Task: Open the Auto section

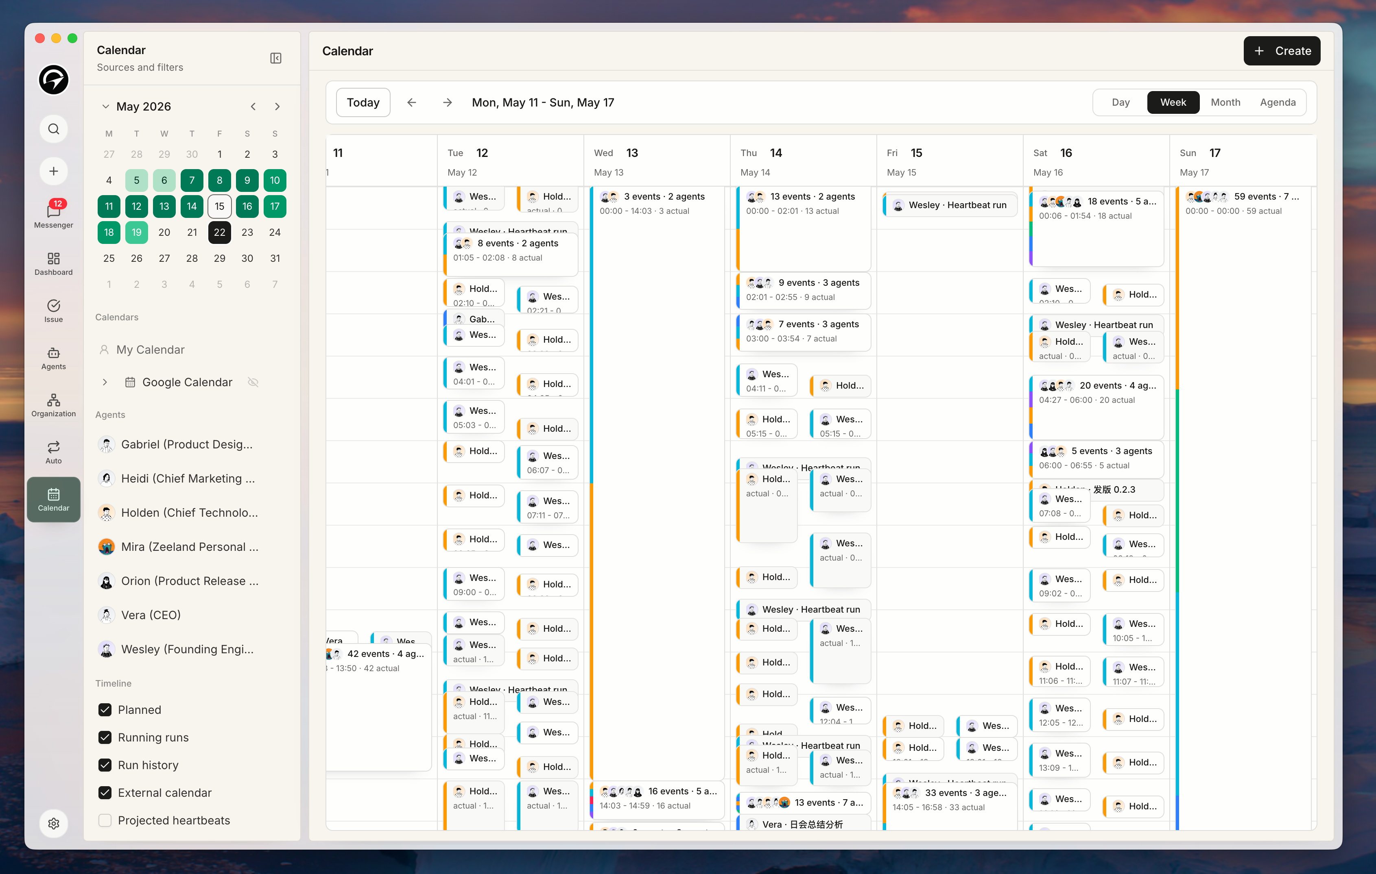Action: [x=54, y=452]
